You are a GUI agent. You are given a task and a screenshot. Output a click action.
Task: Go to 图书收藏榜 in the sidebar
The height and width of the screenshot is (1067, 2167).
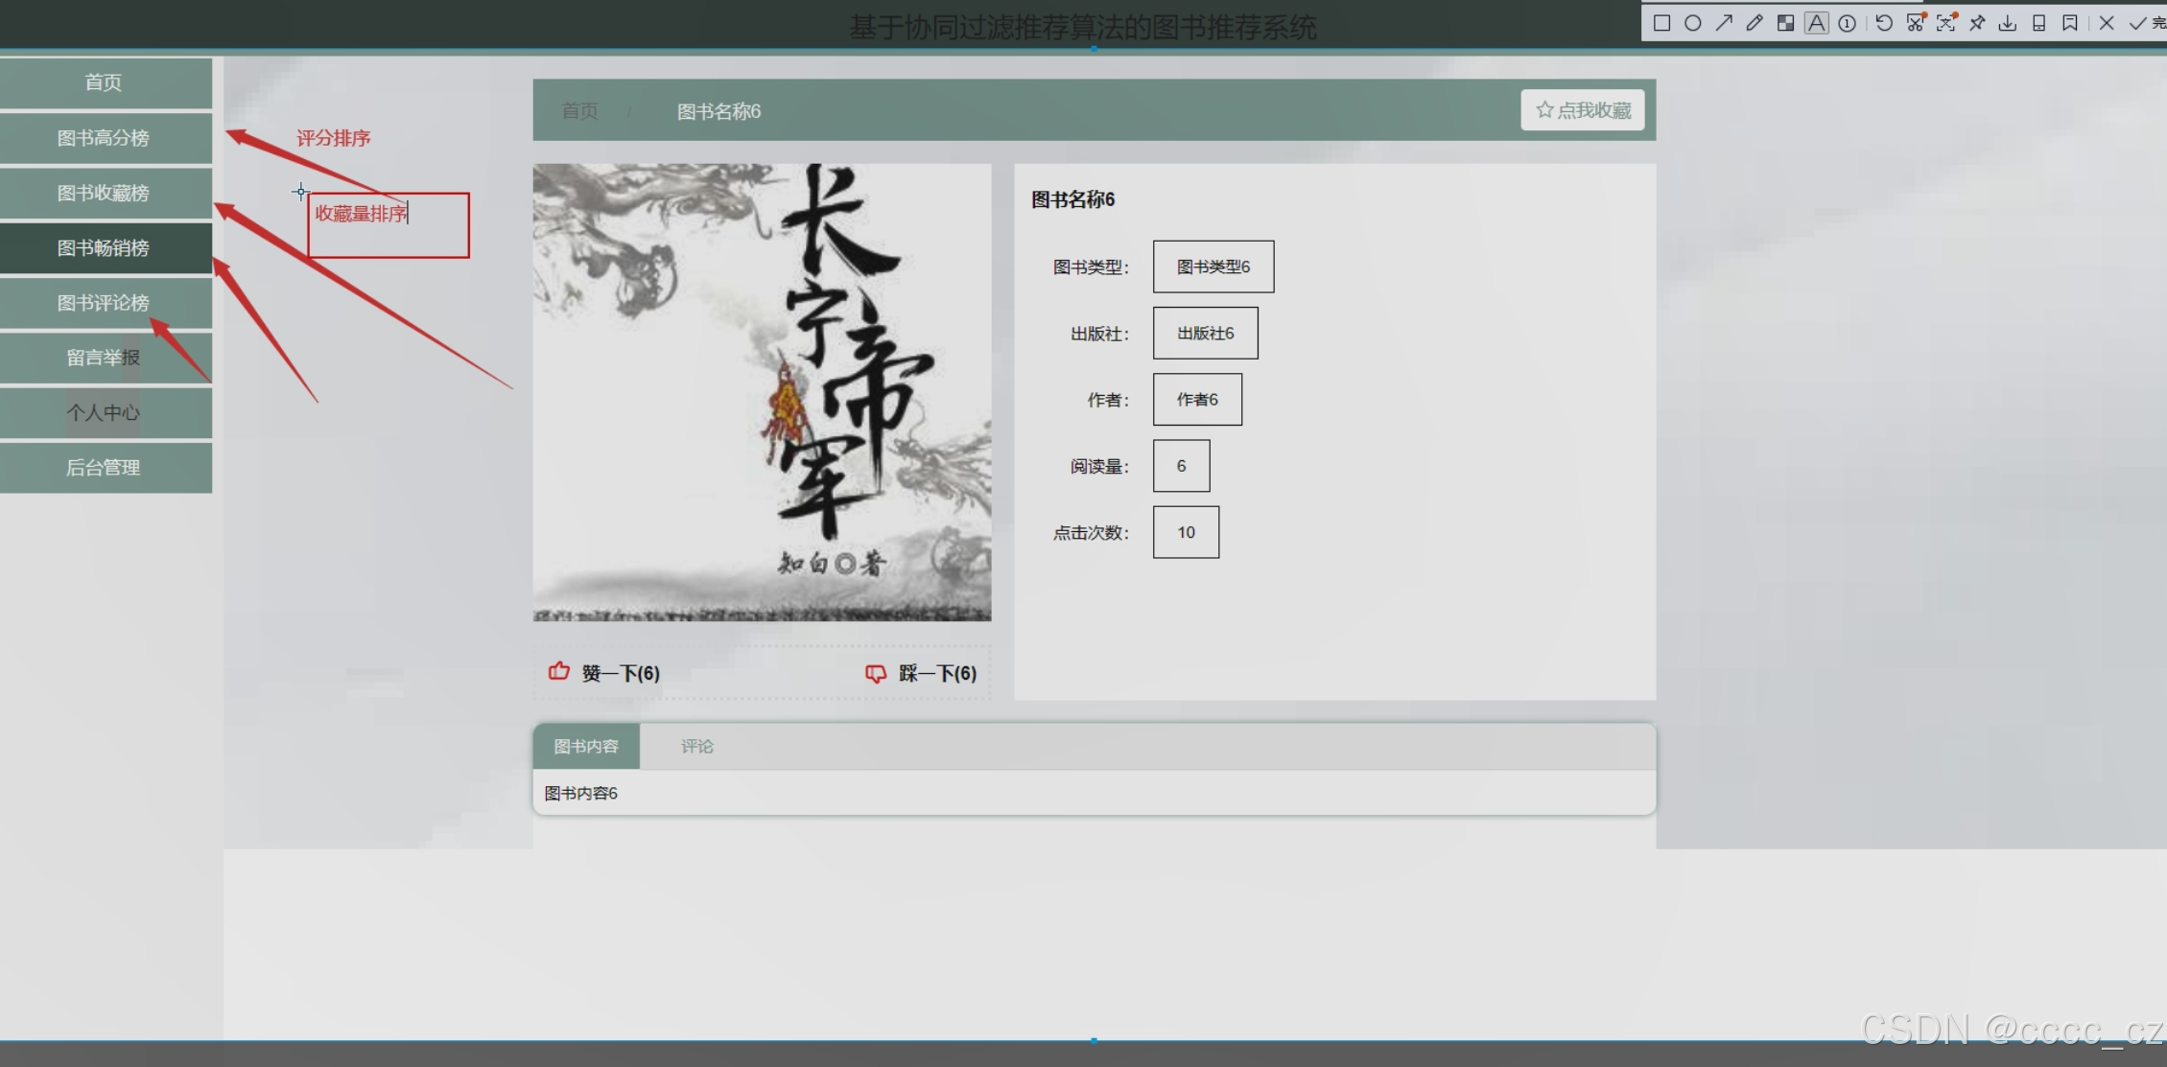(x=106, y=193)
